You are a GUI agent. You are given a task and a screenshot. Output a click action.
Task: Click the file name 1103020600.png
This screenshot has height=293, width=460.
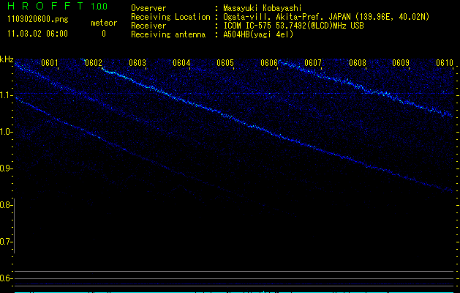[38, 20]
